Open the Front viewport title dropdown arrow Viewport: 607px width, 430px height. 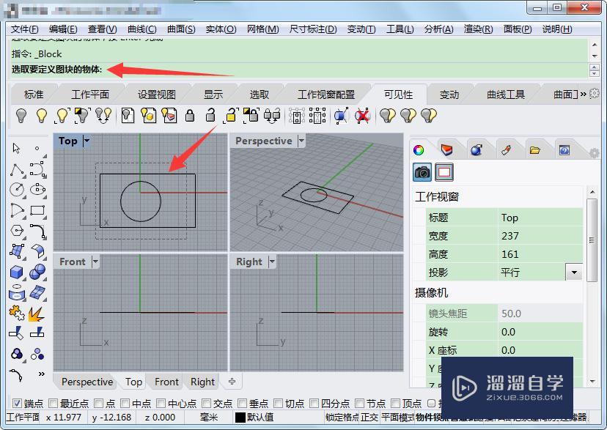(x=95, y=262)
